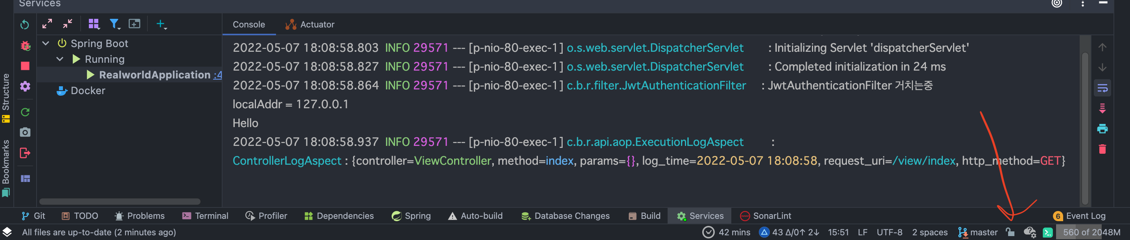Open the TODO tool window
Viewport: 1130px width, 240px height.
point(80,216)
